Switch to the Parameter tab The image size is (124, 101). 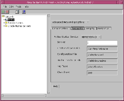(x=78, y=28)
